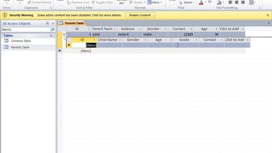Open Parent Name column dropdown
Screen dimensions: 272x153
click(x=114, y=29)
